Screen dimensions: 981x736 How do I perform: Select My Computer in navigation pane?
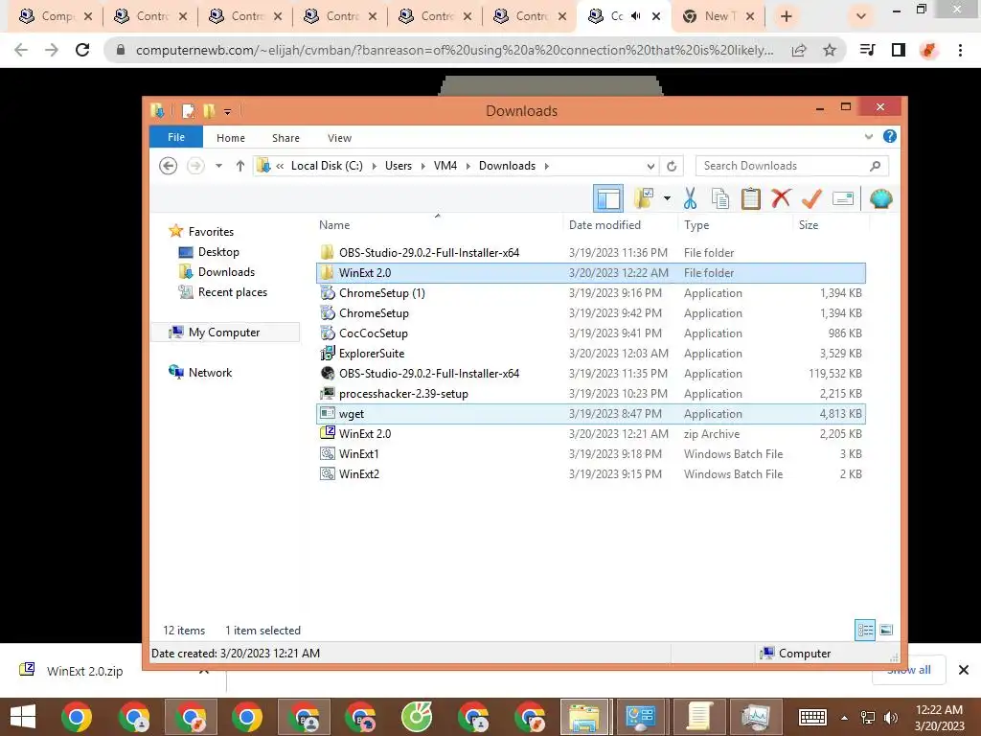tap(224, 333)
